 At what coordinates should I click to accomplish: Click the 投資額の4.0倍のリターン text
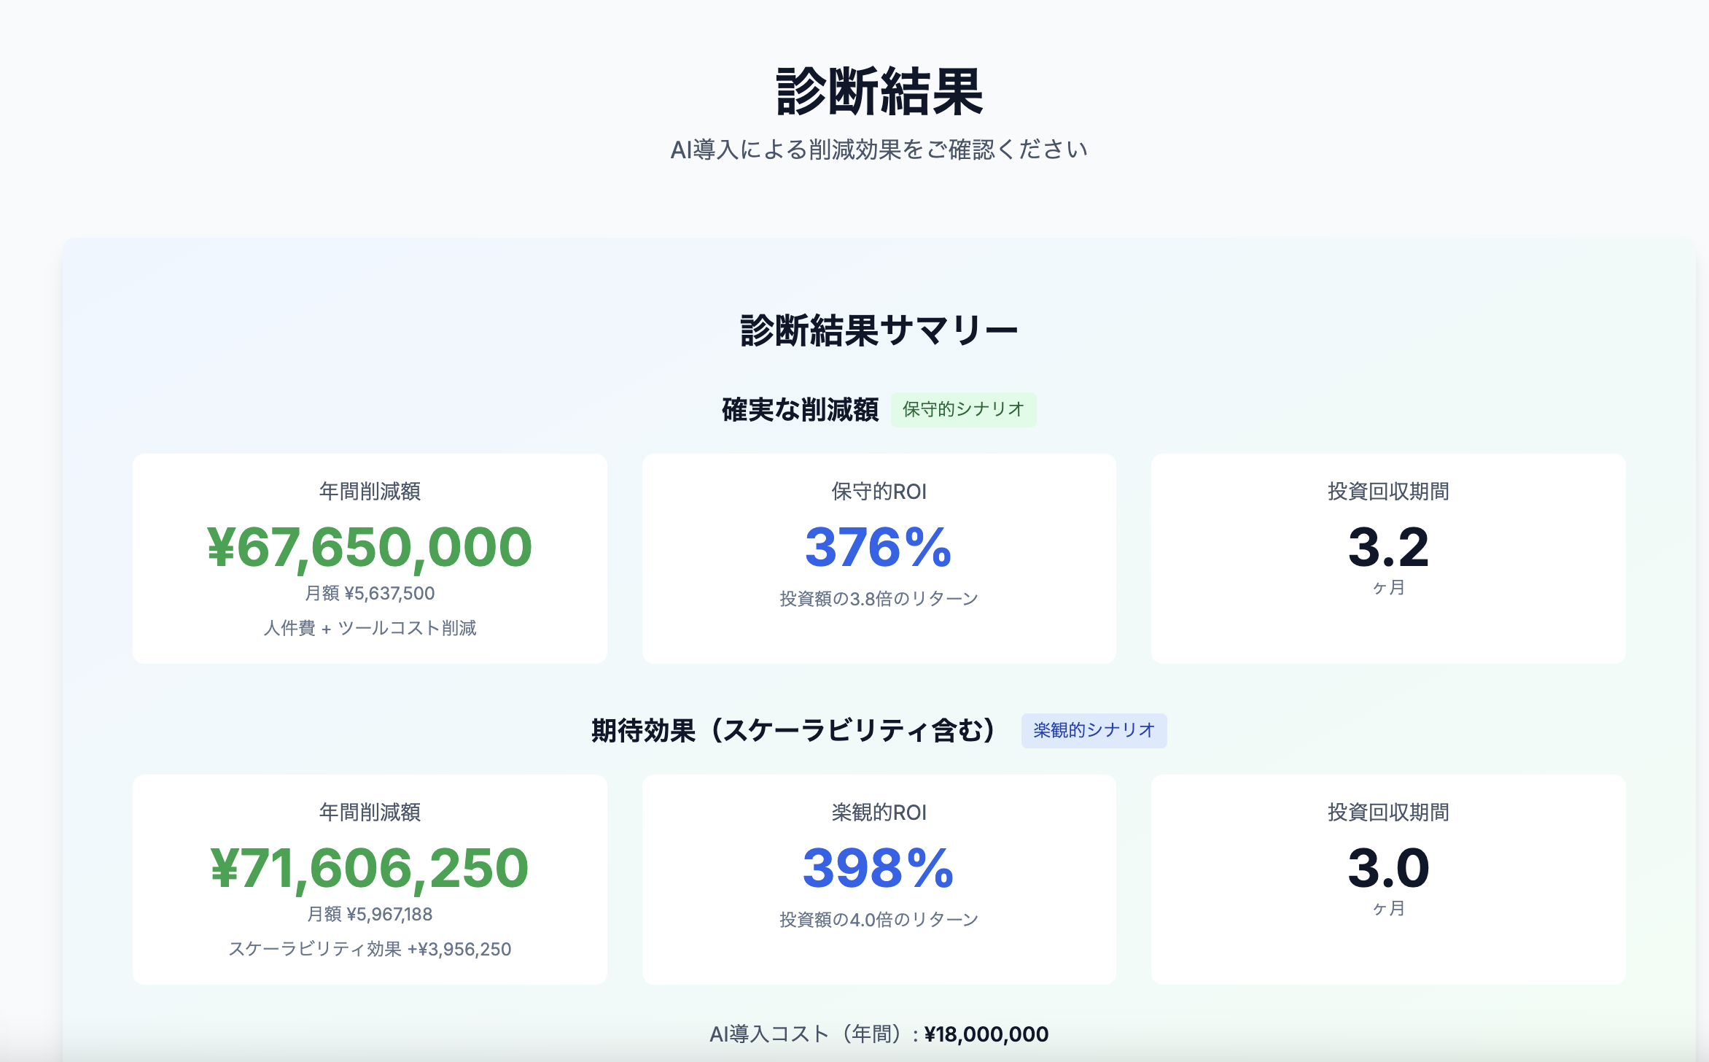878,919
